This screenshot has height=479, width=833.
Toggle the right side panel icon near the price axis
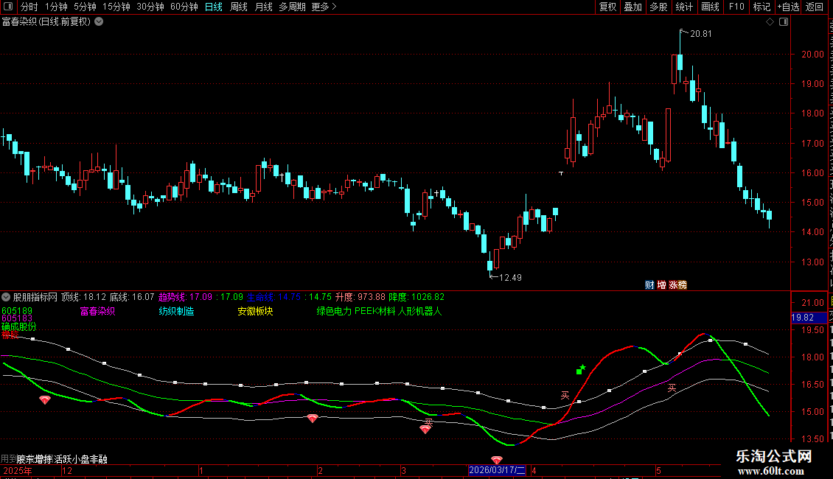point(784,22)
